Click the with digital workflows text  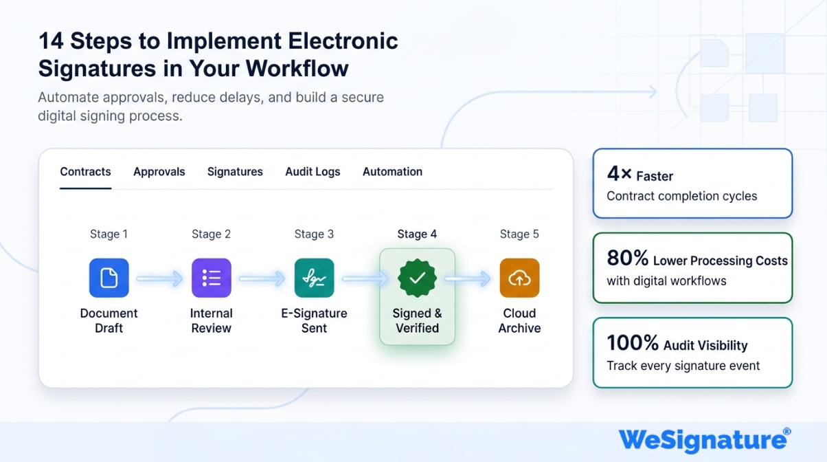point(666,280)
